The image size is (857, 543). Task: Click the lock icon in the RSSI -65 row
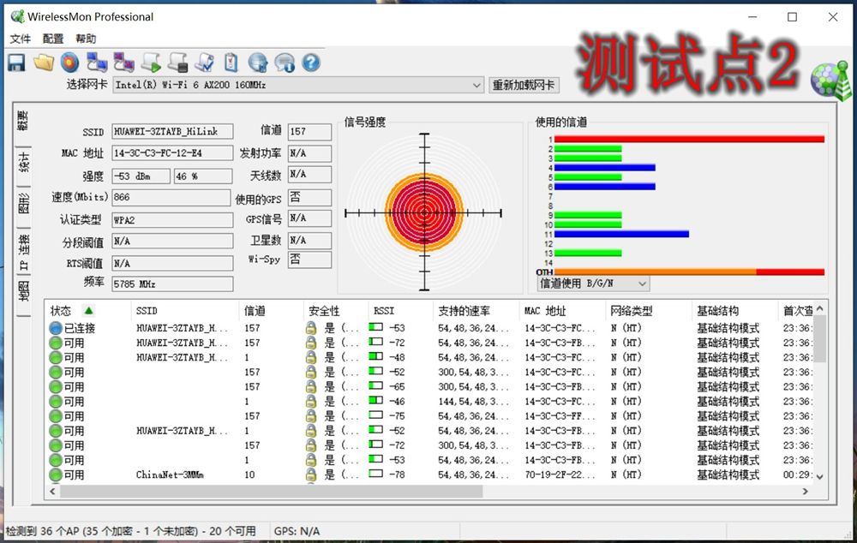311,387
